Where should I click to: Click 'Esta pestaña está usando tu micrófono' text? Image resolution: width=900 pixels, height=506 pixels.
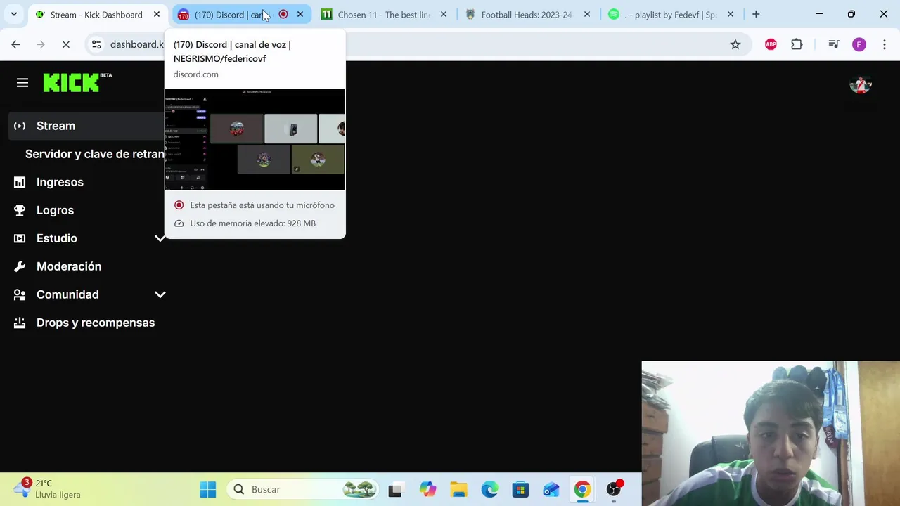[x=262, y=205]
